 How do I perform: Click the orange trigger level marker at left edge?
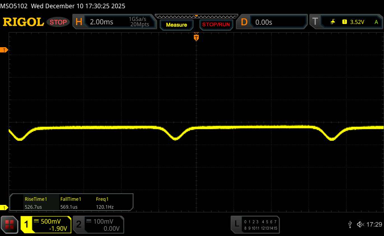pyautogui.click(x=4, y=50)
